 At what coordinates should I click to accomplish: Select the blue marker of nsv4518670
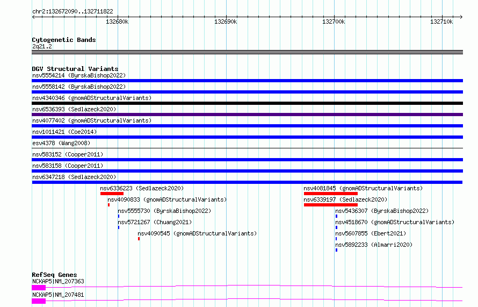(x=336, y=227)
